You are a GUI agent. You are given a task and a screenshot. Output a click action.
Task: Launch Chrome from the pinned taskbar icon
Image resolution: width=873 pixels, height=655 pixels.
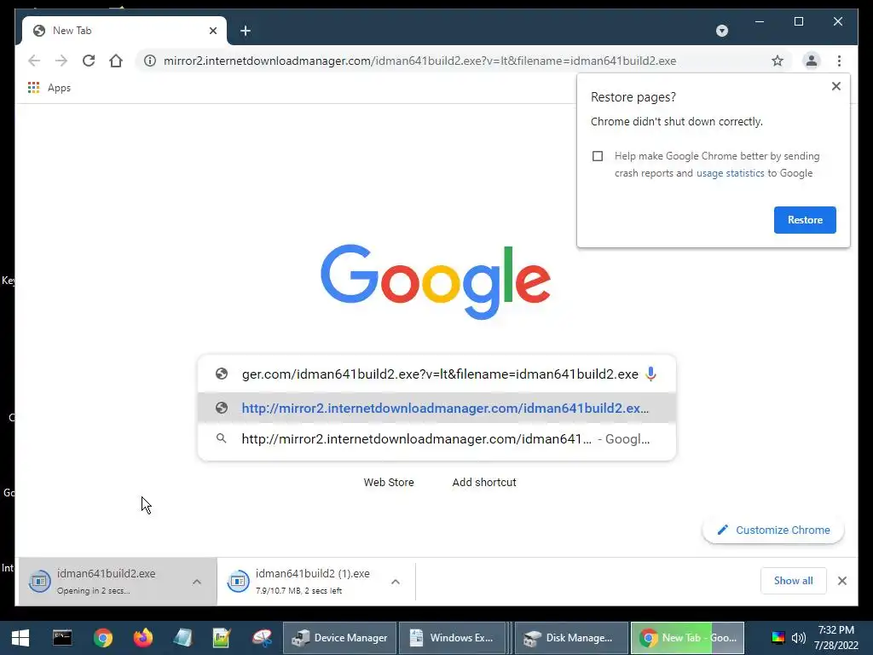tap(103, 638)
